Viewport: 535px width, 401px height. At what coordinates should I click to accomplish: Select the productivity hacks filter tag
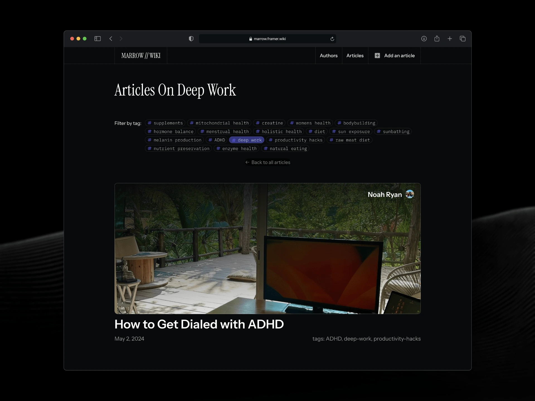[296, 140]
